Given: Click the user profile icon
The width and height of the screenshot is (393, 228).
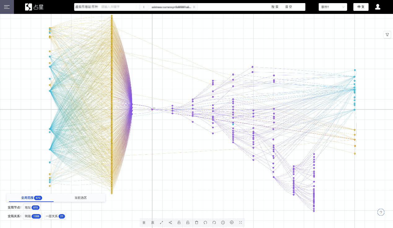Looking at the screenshot, I should (x=378, y=7).
